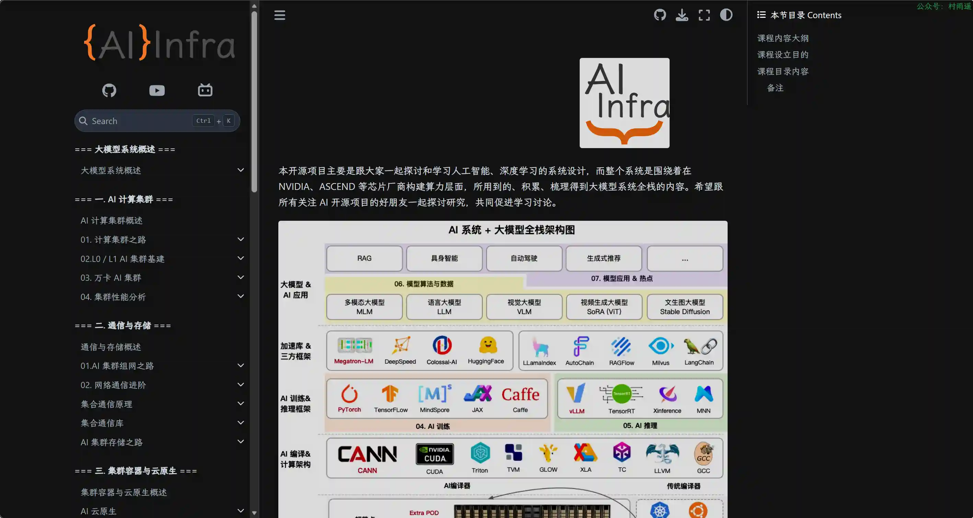Expand the 大模型系统概述 section
This screenshot has width=973, height=518.
click(241, 170)
